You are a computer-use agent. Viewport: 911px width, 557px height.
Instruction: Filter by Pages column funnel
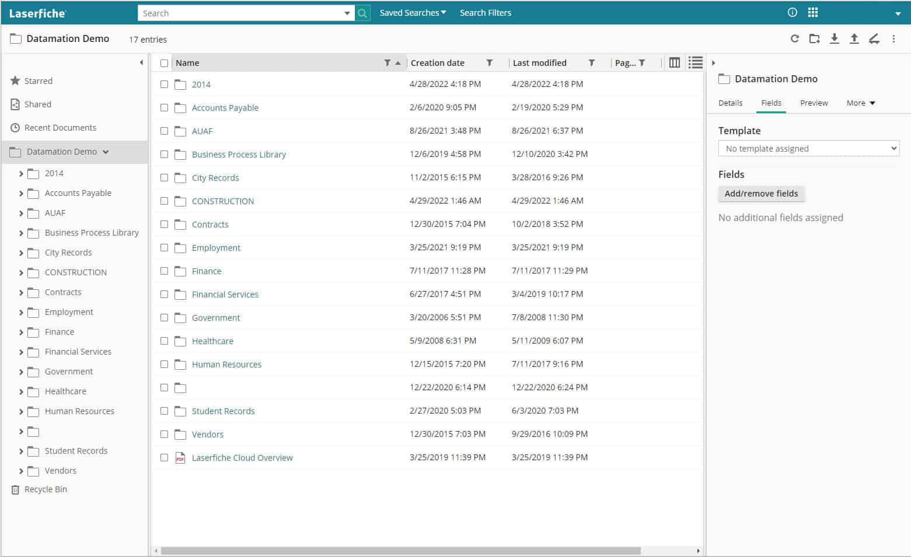point(642,63)
